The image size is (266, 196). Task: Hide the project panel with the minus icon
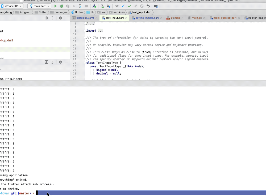click(66, 18)
